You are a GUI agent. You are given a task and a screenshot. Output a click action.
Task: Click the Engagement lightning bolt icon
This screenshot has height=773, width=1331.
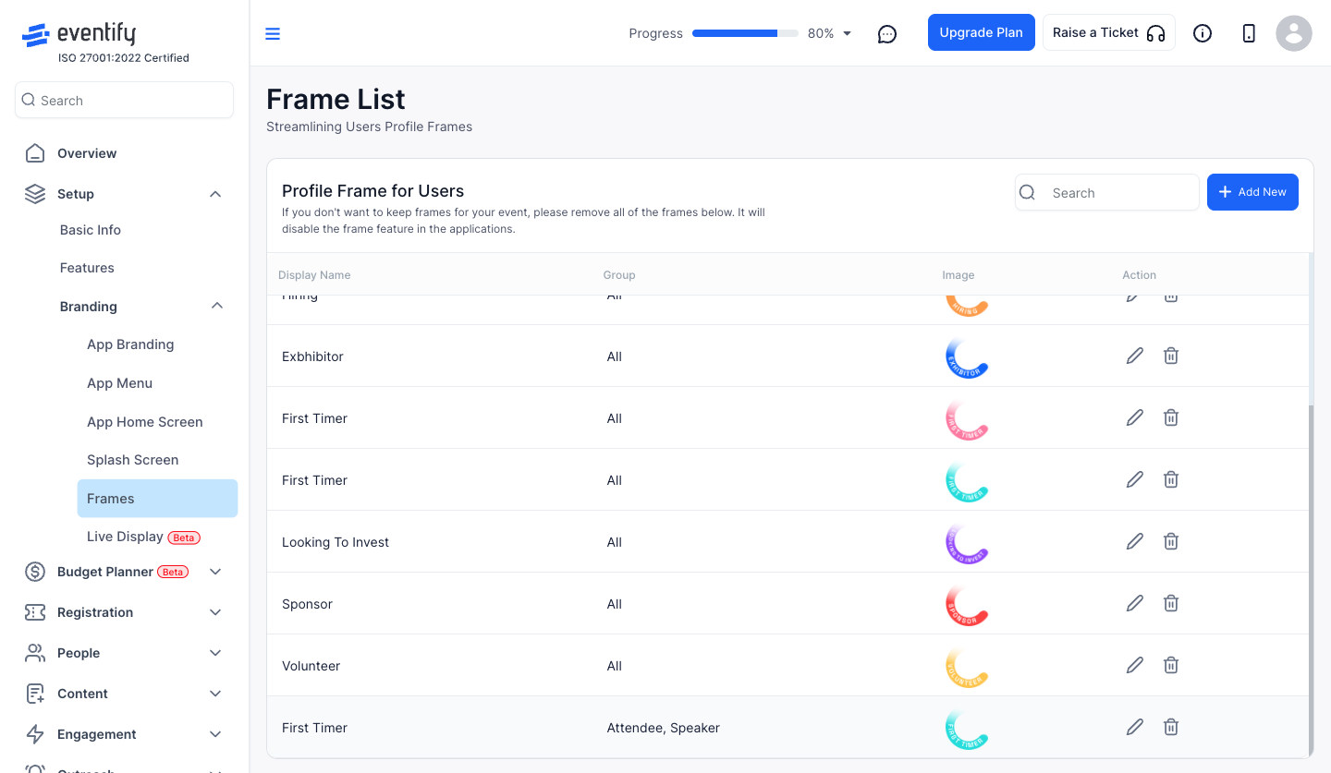pos(35,734)
